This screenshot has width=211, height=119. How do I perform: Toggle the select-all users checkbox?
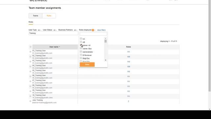(31, 47)
